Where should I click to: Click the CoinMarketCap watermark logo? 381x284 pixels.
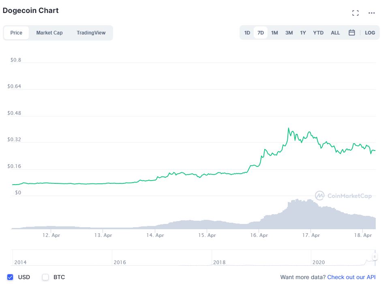point(343,196)
